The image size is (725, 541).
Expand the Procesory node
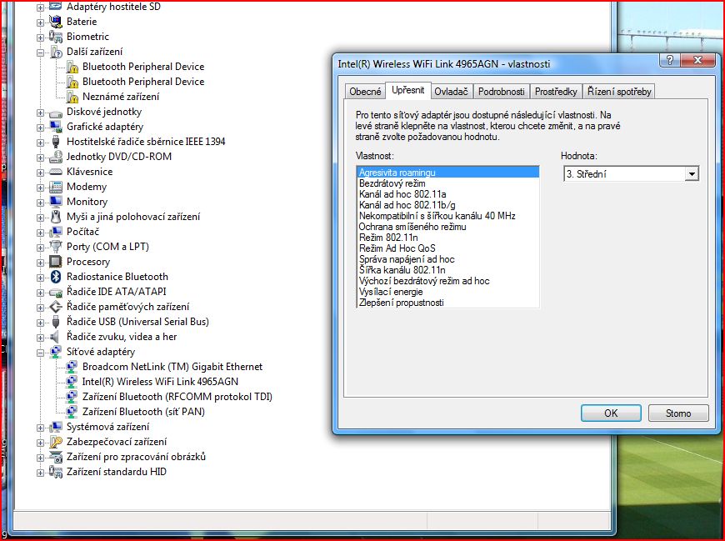click(x=40, y=263)
